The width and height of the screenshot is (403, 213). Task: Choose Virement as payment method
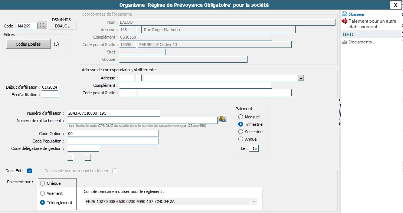tap(42, 193)
